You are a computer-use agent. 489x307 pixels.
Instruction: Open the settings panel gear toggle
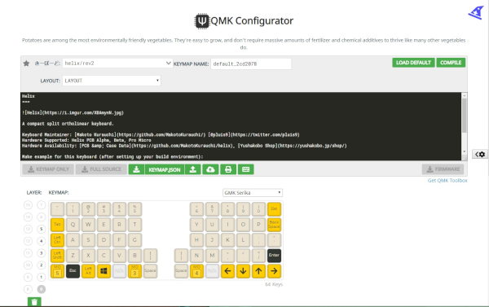(x=480, y=154)
